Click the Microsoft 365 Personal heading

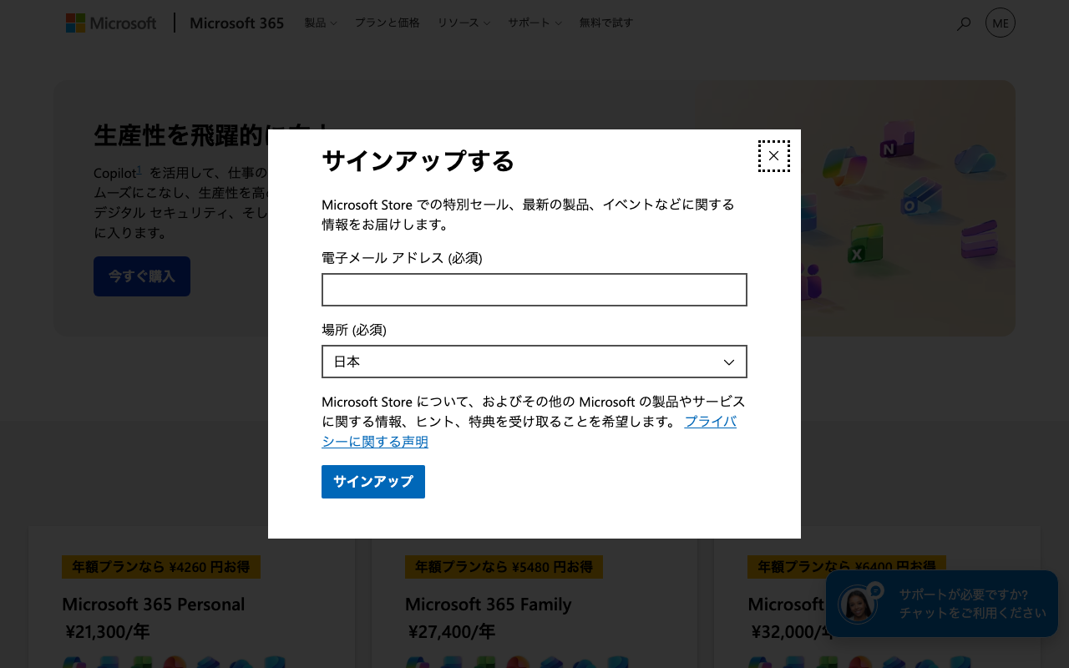[x=154, y=604]
